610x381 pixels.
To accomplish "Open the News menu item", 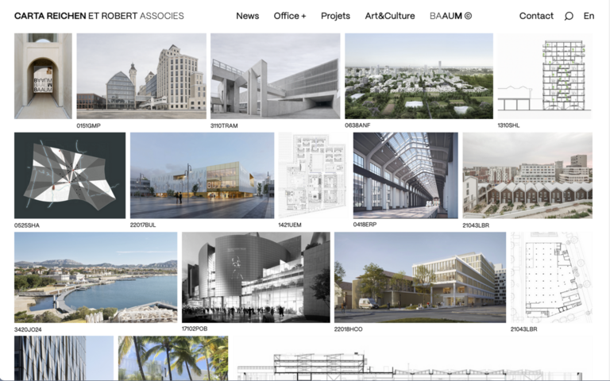I will (247, 16).
